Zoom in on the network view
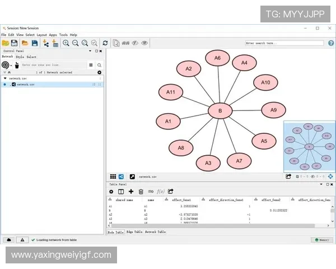Screen dimensions: 336x269 (66, 43)
